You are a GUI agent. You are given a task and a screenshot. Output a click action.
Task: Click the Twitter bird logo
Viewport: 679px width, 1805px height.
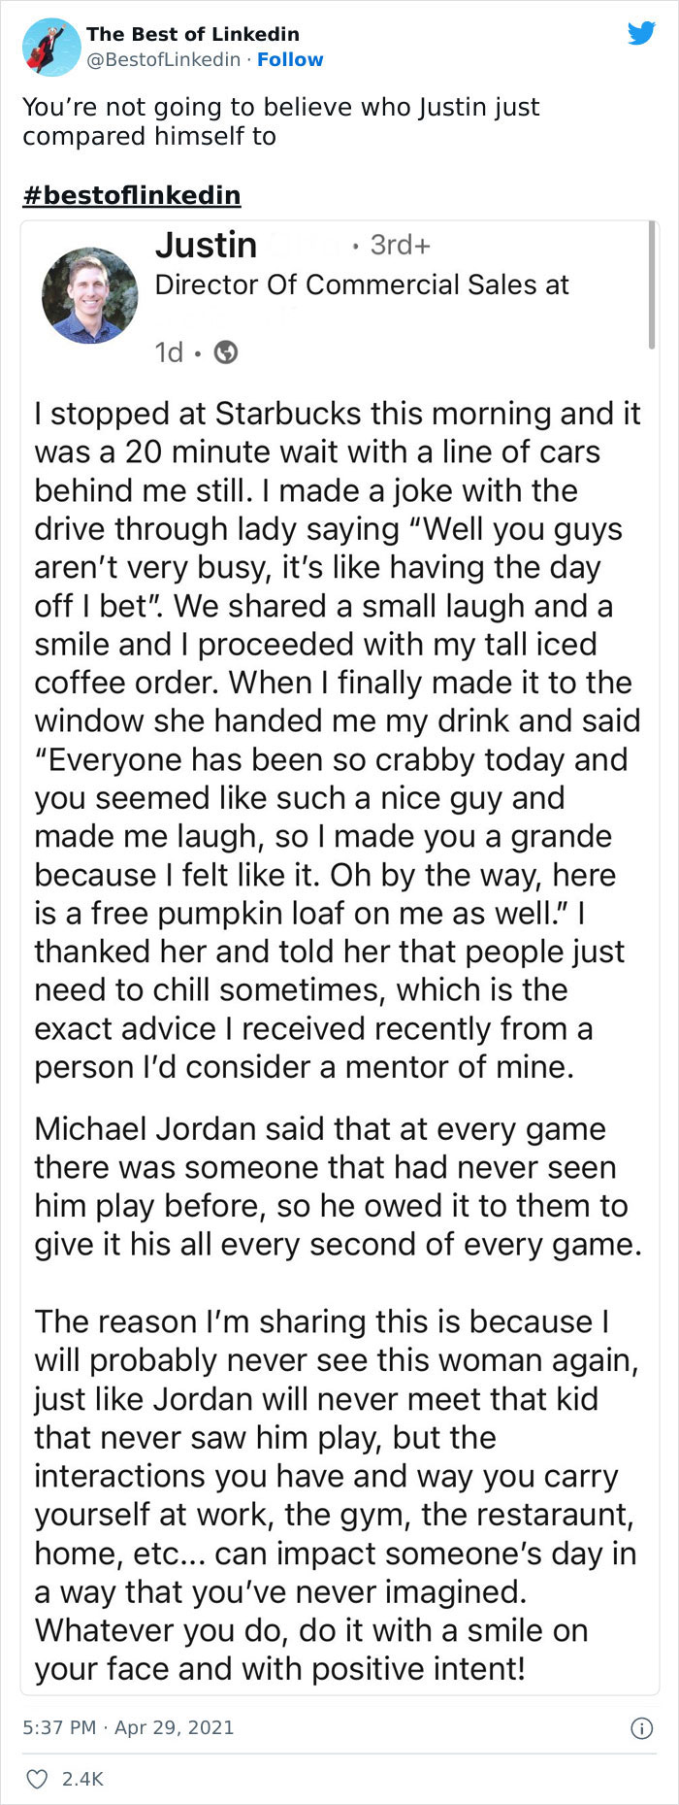[642, 31]
